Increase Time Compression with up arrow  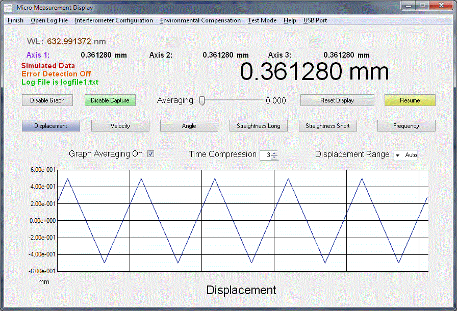(x=275, y=152)
